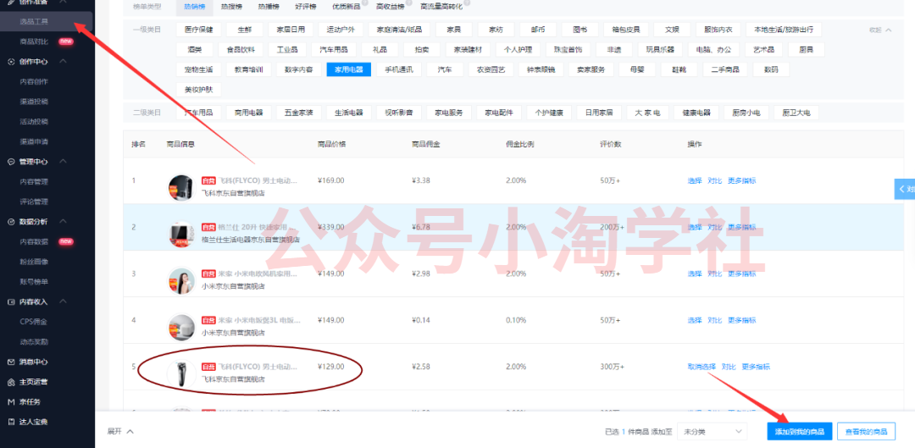
Task: Expand the blue 对比 side panel tab
Action: pyautogui.click(x=905, y=189)
